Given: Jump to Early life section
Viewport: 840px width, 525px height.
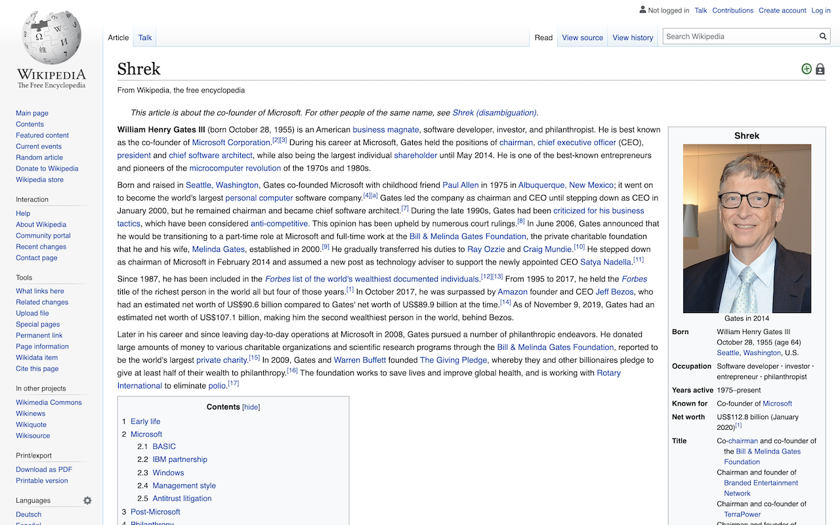Looking at the screenshot, I should coord(145,421).
